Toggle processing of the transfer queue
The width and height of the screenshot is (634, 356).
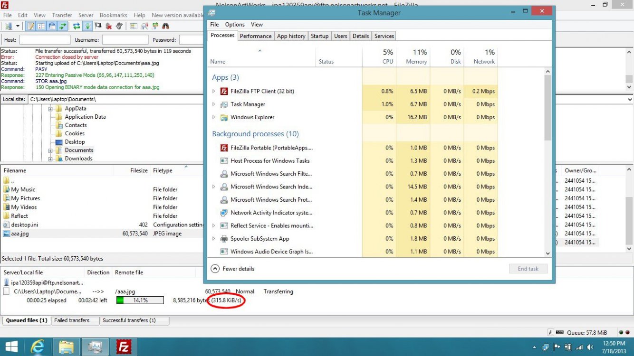[87, 26]
